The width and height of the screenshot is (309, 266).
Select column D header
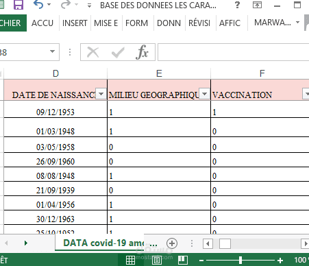(x=55, y=73)
